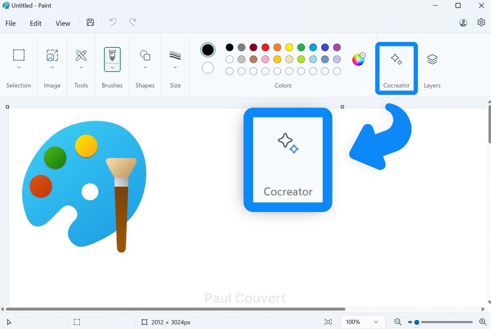The width and height of the screenshot is (491, 329).
Task: Pick the dark red color swatch
Action: tap(253, 47)
